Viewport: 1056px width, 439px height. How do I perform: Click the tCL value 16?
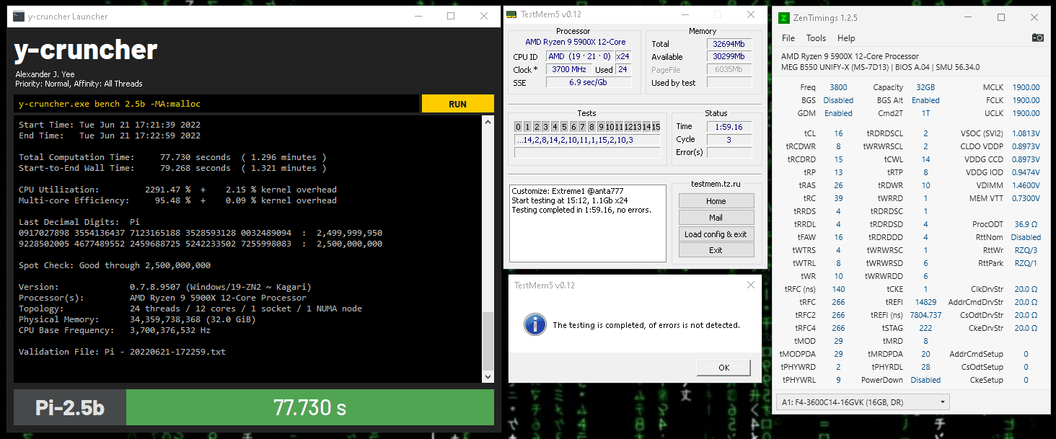click(838, 133)
